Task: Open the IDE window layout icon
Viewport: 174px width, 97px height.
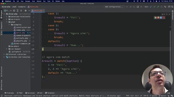Action: pos(169,7)
